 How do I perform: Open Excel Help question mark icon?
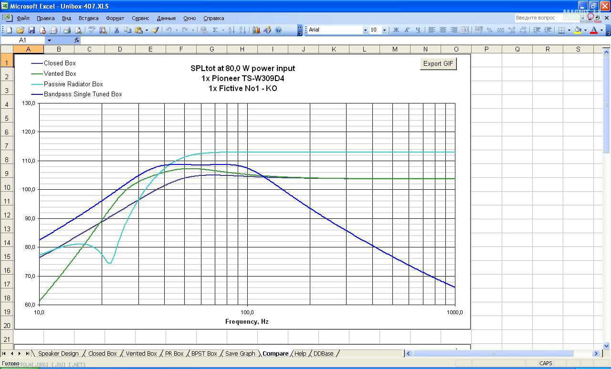pos(278,30)
